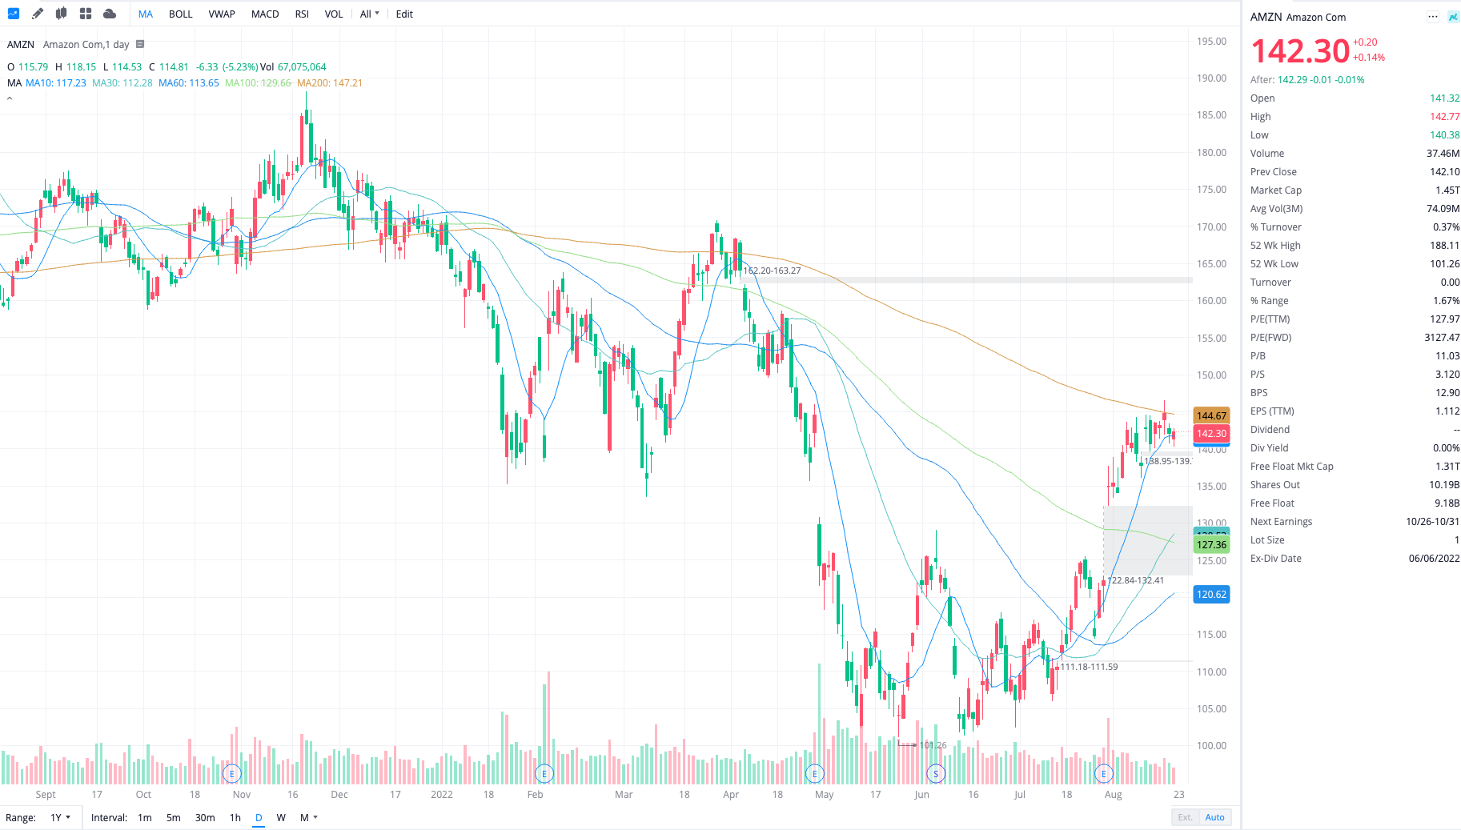The height and width of the screenshot is (830, 1461).
Task: Click the candlestick display icon
Action: 60,14
